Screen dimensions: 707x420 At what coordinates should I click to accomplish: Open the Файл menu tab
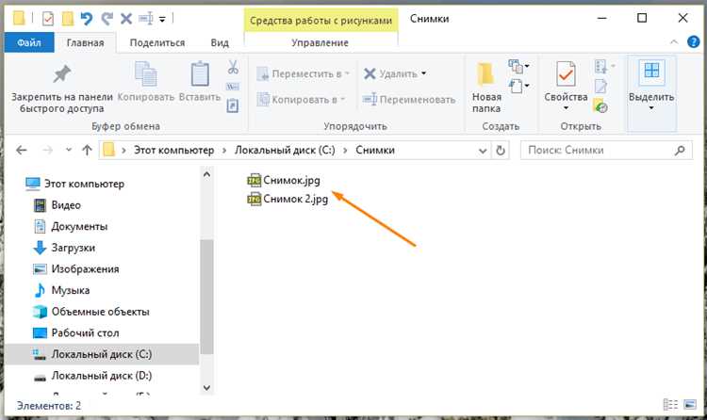click(x=29, y=42)
